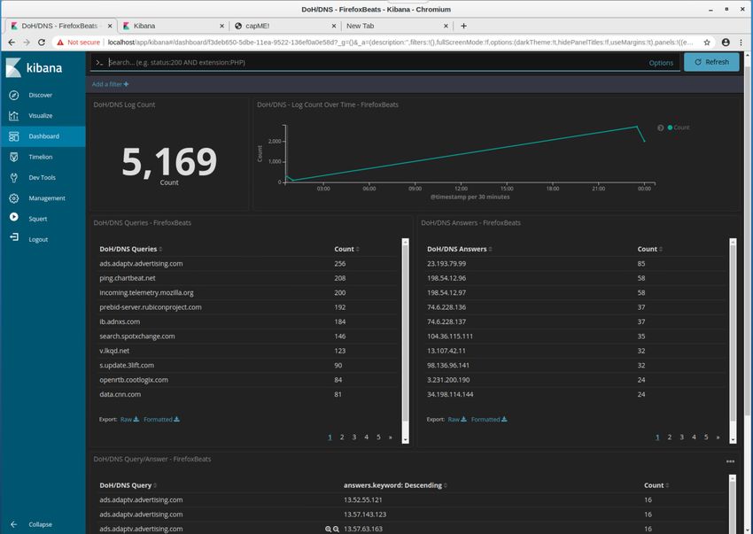Select the ping.chartbeat.net query row
Screen dimensions: 753x534
coord(248,278)
